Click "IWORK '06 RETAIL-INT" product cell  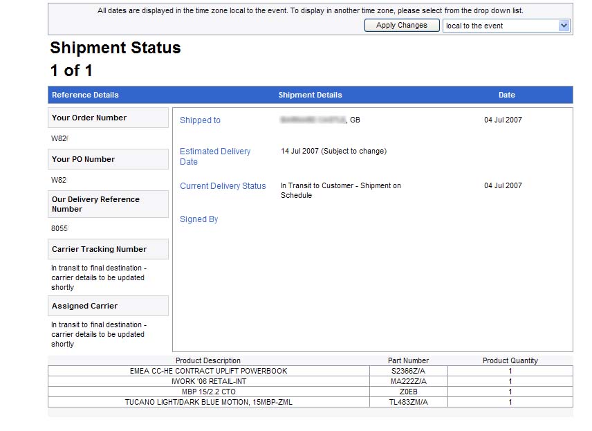coord(208,381)
